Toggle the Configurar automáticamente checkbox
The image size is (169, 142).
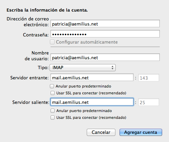pos(52,42)
